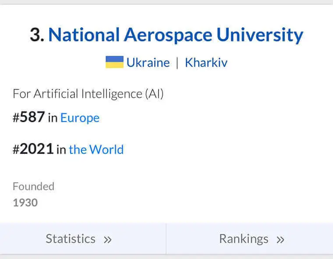The width and height of the screenshot is (333, 259).
Task: Click the Ukraine flag icon
Action: pyautogui.click(x=114, y=62)
